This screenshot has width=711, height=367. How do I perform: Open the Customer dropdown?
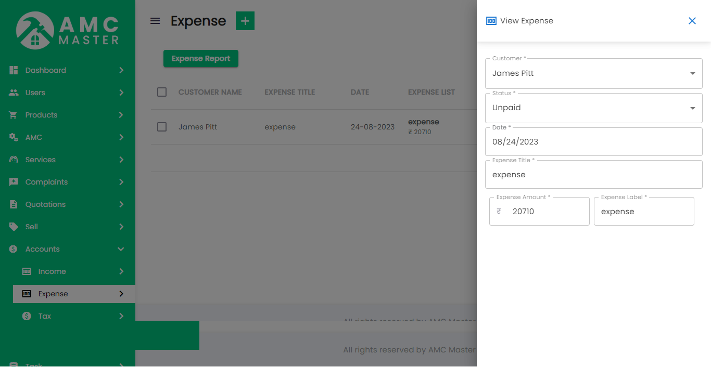593,73
